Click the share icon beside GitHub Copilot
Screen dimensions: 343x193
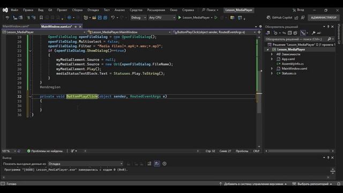click(296, 18)
